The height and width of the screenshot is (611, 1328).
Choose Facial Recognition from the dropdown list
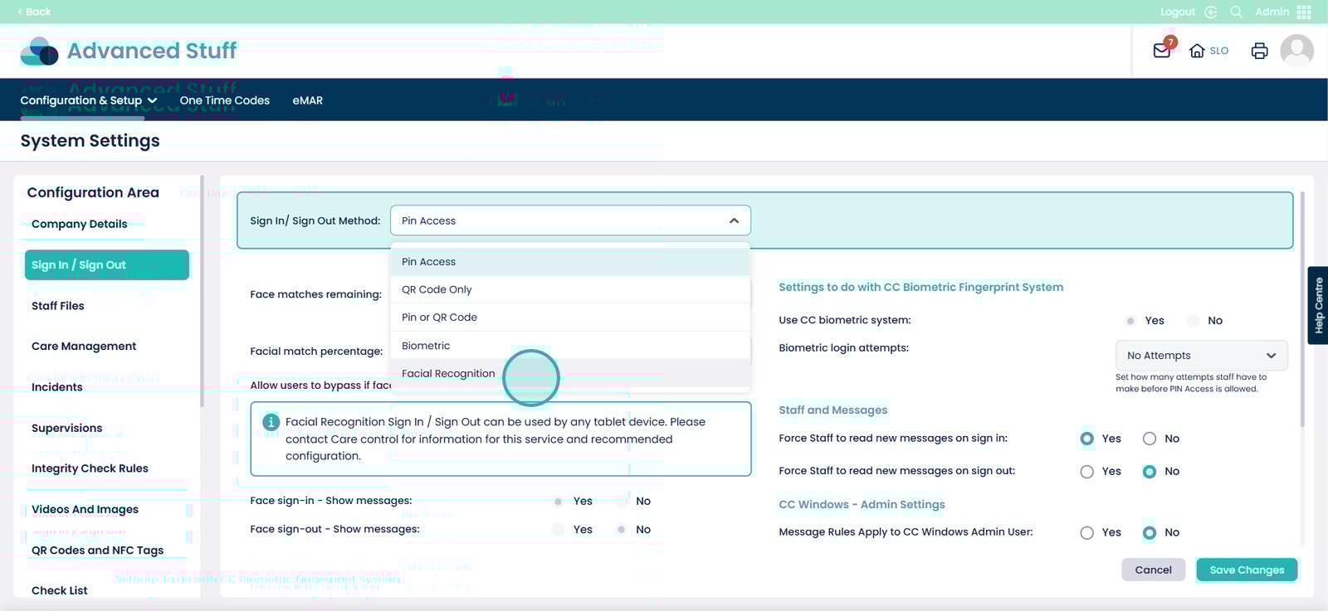tap(448, 374)
